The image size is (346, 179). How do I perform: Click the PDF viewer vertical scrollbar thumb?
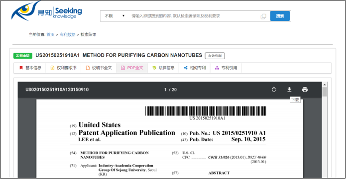click(325, 91)
